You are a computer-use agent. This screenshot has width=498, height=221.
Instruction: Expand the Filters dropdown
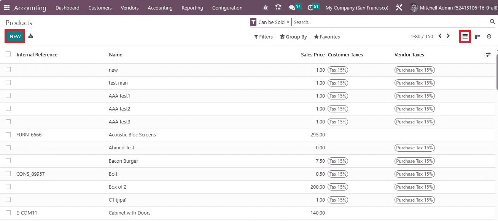pos(263,37)
